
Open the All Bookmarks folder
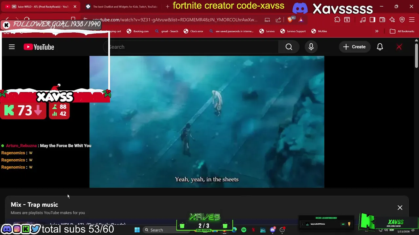(x=402, y=31)
